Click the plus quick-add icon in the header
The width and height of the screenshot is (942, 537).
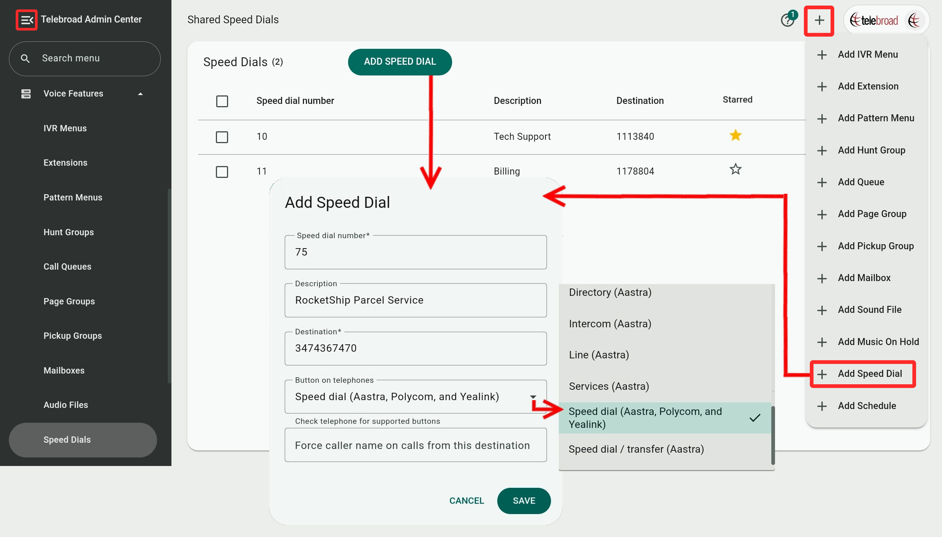tap(819, 20)
